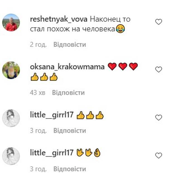Image resolution: width=173 pixels, height=173 pixels.
Task: Open avatar beside little__girrl17's thumbs-up comment
Action: click(x=11, y=118)
